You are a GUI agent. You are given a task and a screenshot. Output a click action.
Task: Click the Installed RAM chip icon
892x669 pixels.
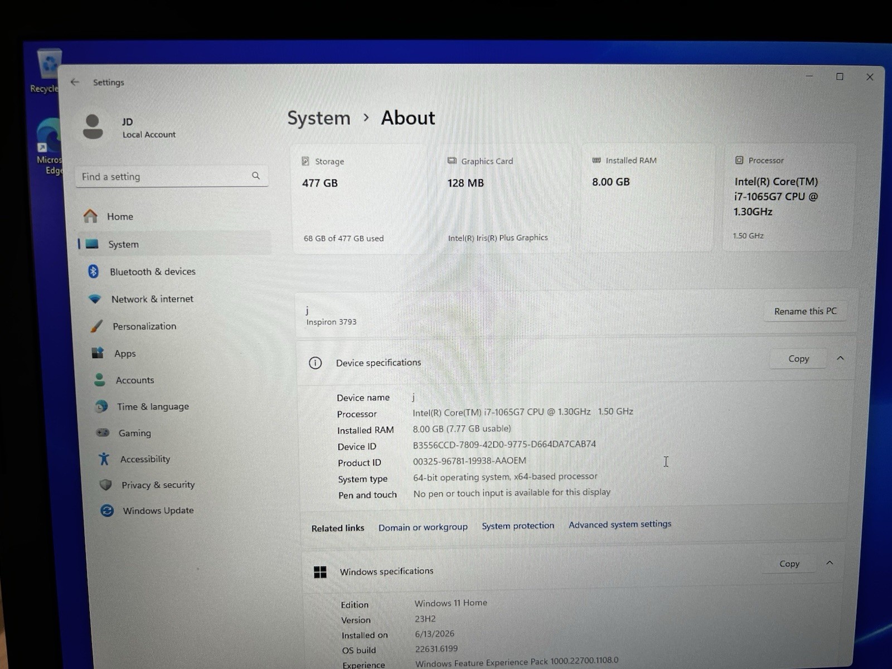[596, 160]
